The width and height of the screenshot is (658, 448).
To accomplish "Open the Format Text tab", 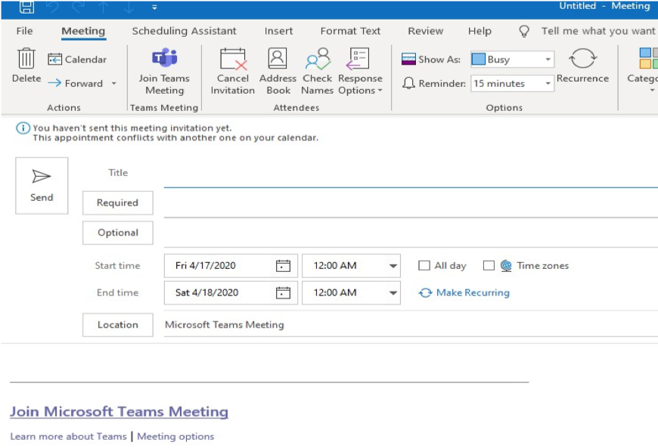I will 350,31.
